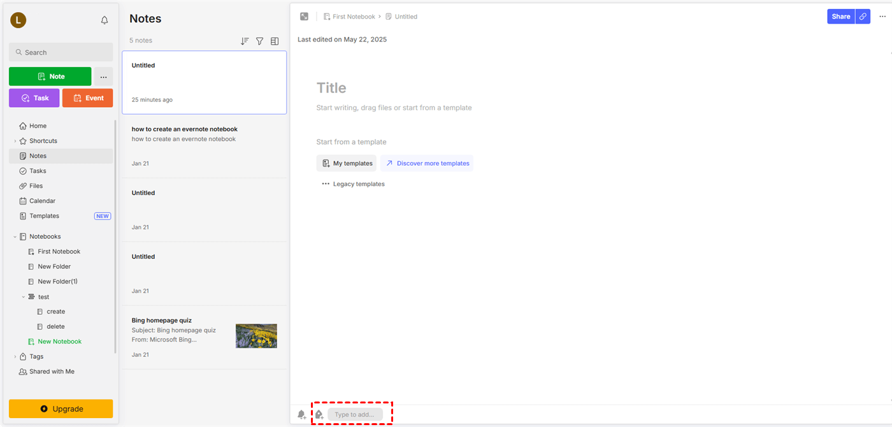The width and height of the screenshot is (892, 427).
Task: Click the Notes list heading
Action: [145, 19]
